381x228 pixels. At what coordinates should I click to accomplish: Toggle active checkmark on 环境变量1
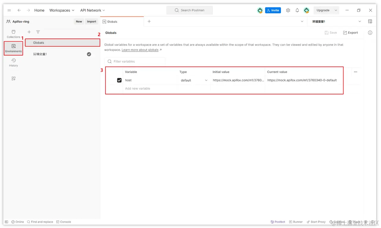pyautogui.click(x=89, y=54)
